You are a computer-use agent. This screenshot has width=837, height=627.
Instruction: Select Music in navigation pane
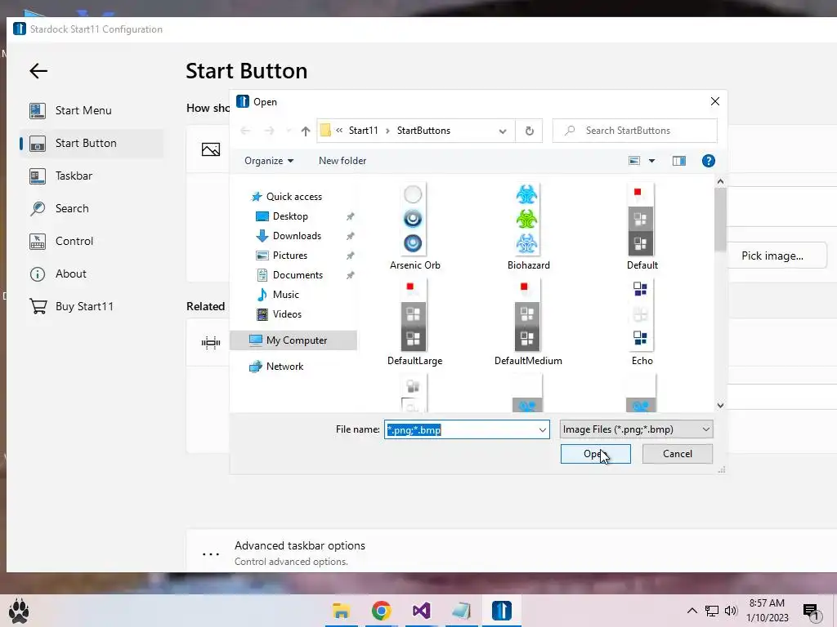285,294
